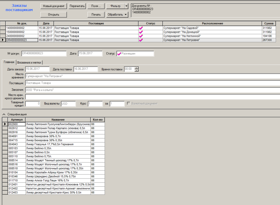Open the Поля... dialog button
The width and height of the screenshot is (280, 205).
click(x=96, y=6)
